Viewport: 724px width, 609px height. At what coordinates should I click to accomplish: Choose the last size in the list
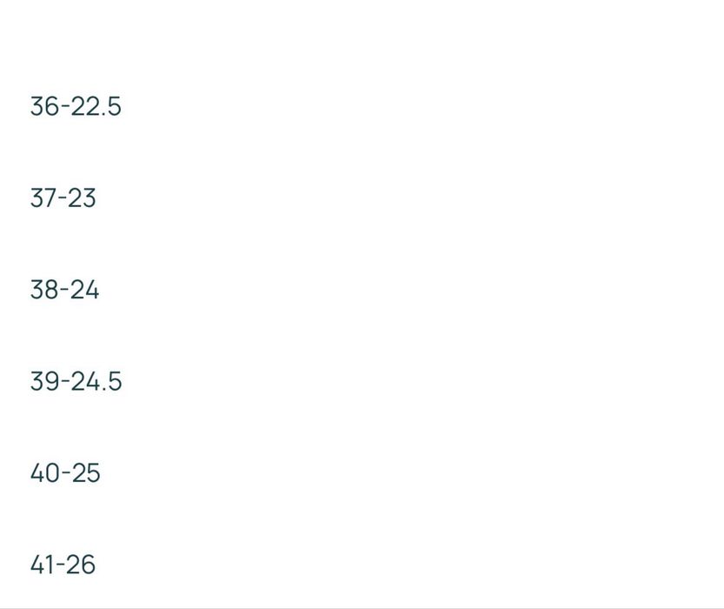click(x=63, y=564)
